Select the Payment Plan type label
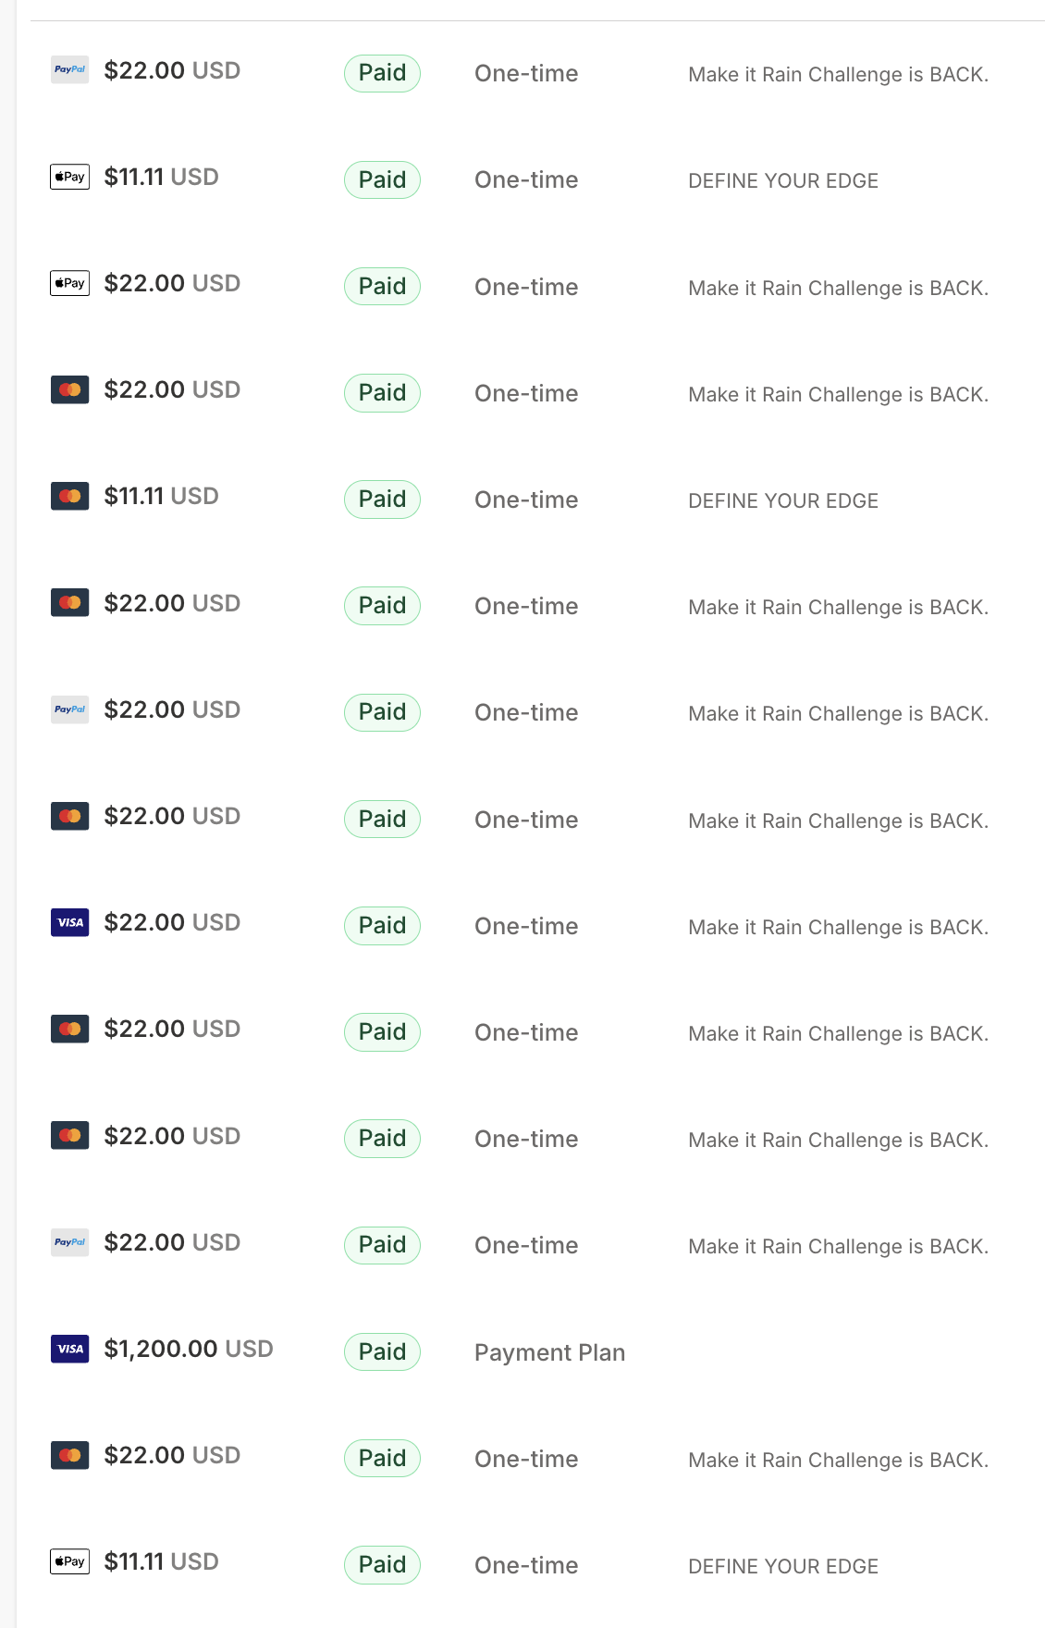Screen dimensions: 1045x1628 [549, 1352]
